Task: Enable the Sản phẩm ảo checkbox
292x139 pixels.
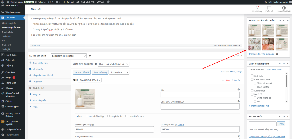Action: point(108,116)
